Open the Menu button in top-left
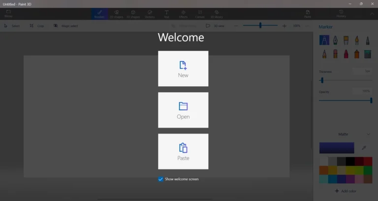378x201 pixels. pyautogui.click(x=8, y=14)
